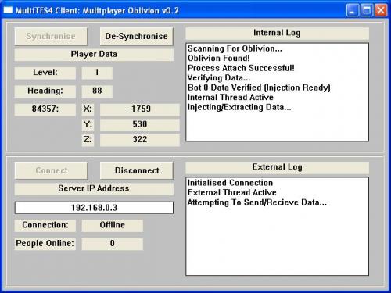
Task: Click the Heading: label
Action: (x=45, y=91)
